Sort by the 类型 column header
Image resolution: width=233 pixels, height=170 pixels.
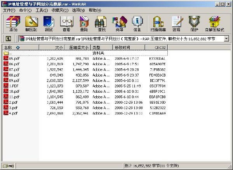(102, 47)
